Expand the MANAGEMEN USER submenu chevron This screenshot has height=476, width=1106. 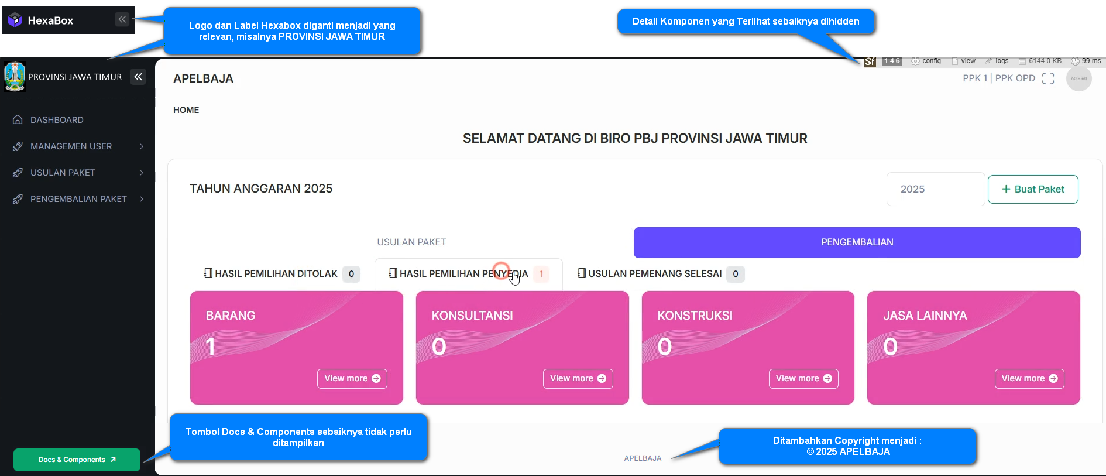[x=142, y=146]
